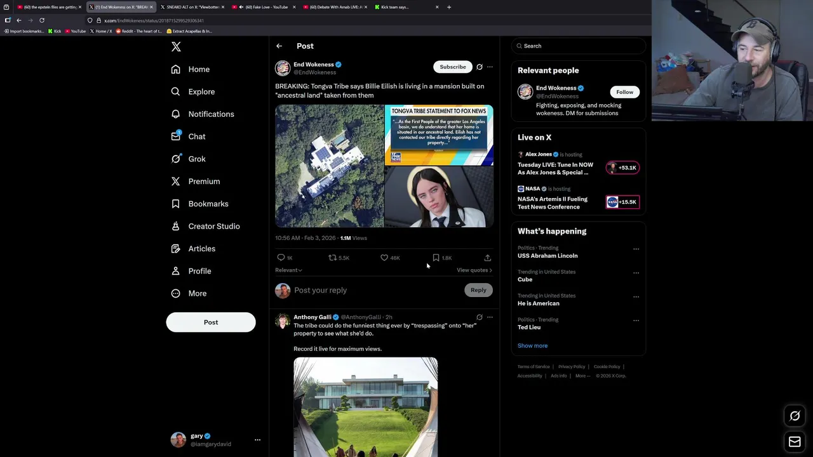Open Anthony Galli's profile name

312,317
